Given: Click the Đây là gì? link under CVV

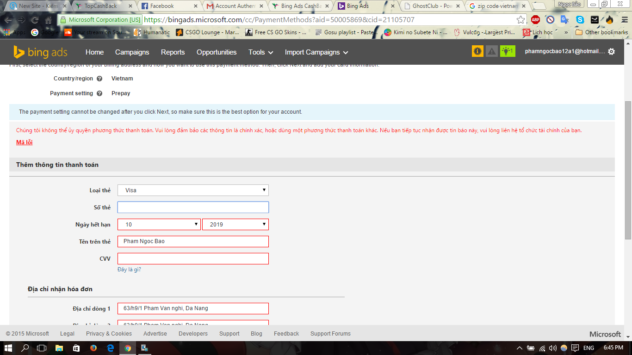Looking at the screenshot, I should (x=129, y=269).
